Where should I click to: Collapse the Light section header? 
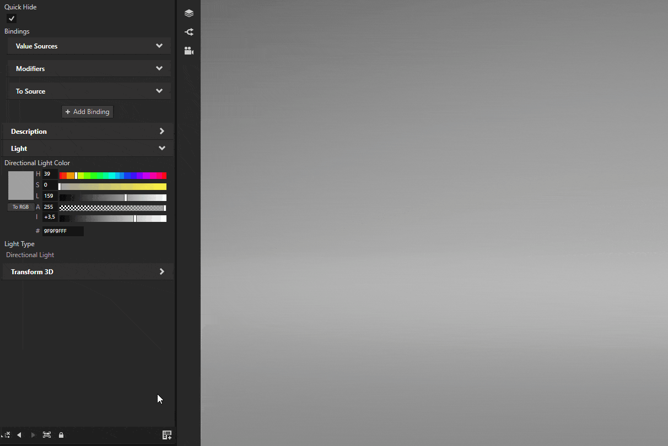(x=88, y=148)
